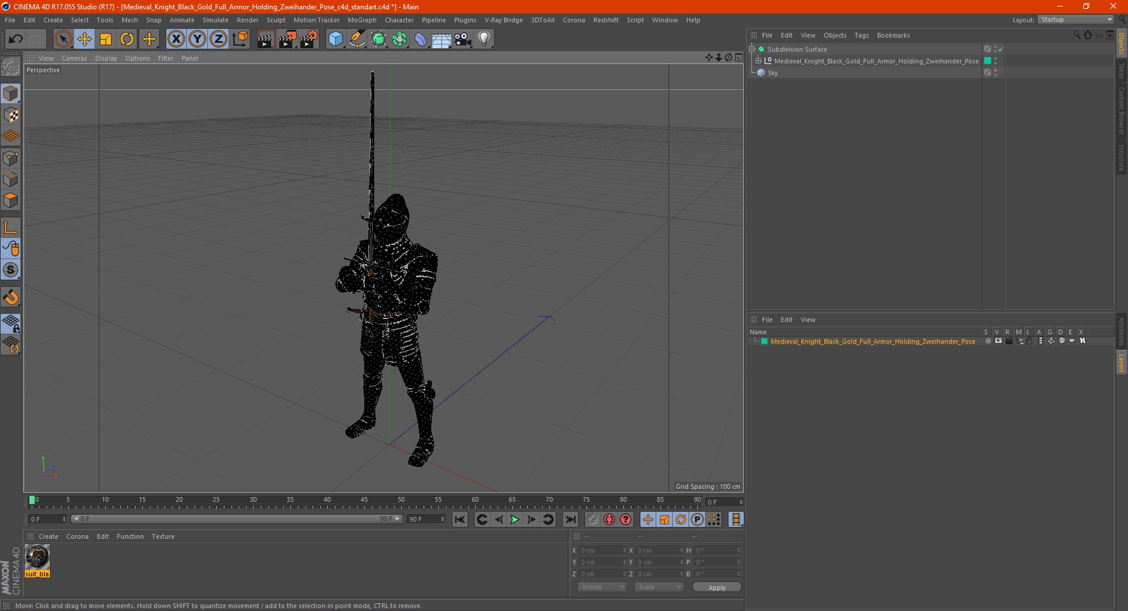This screenshot has width=1128, height=611.
Task: Click layer color swatch in Layers panel
Action: click(x=764, y=341)
